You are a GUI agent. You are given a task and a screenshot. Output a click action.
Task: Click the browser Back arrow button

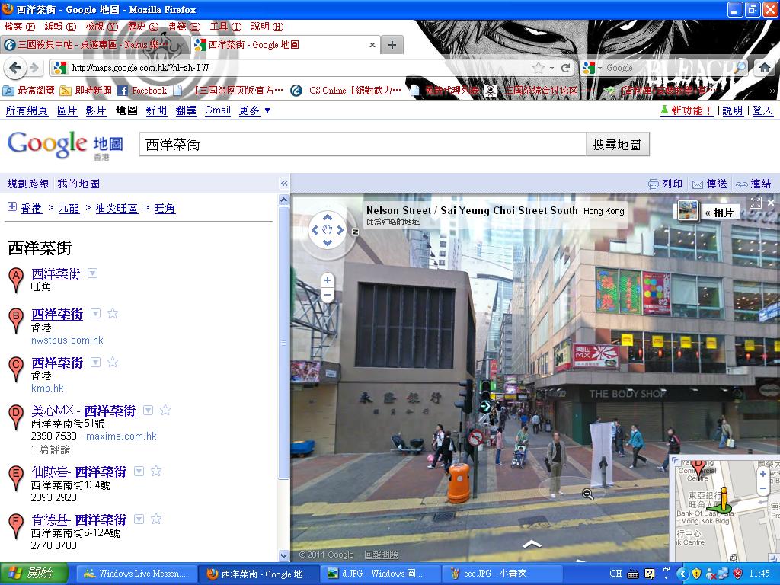click(15, 68)
